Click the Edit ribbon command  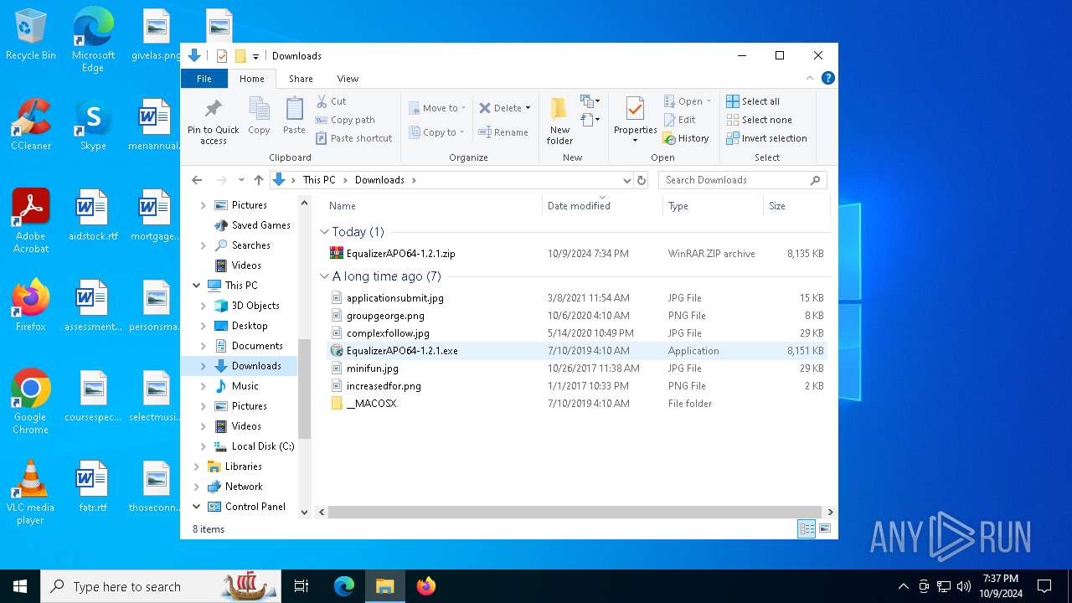(x=679, y=120)
